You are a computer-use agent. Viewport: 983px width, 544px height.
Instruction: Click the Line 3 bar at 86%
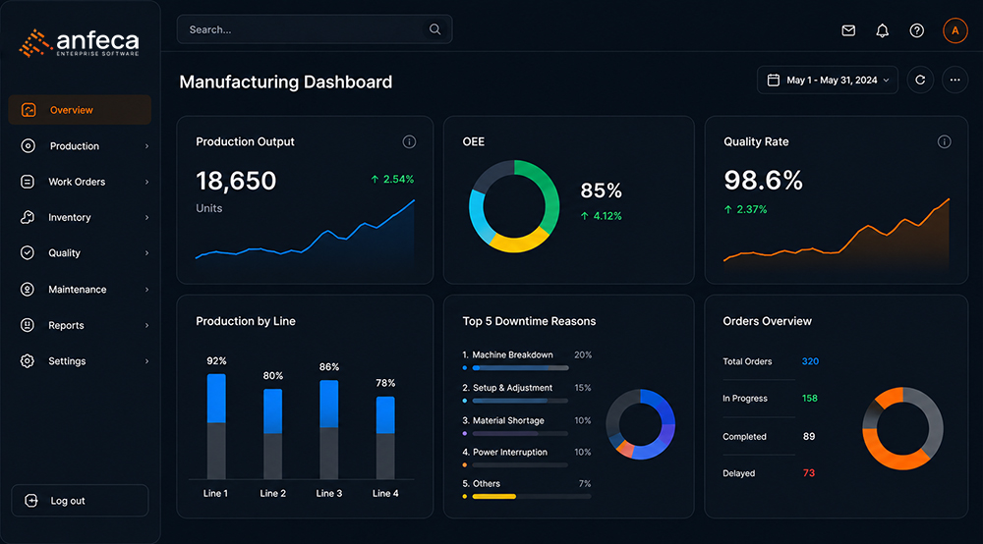(x=329, y=429)
